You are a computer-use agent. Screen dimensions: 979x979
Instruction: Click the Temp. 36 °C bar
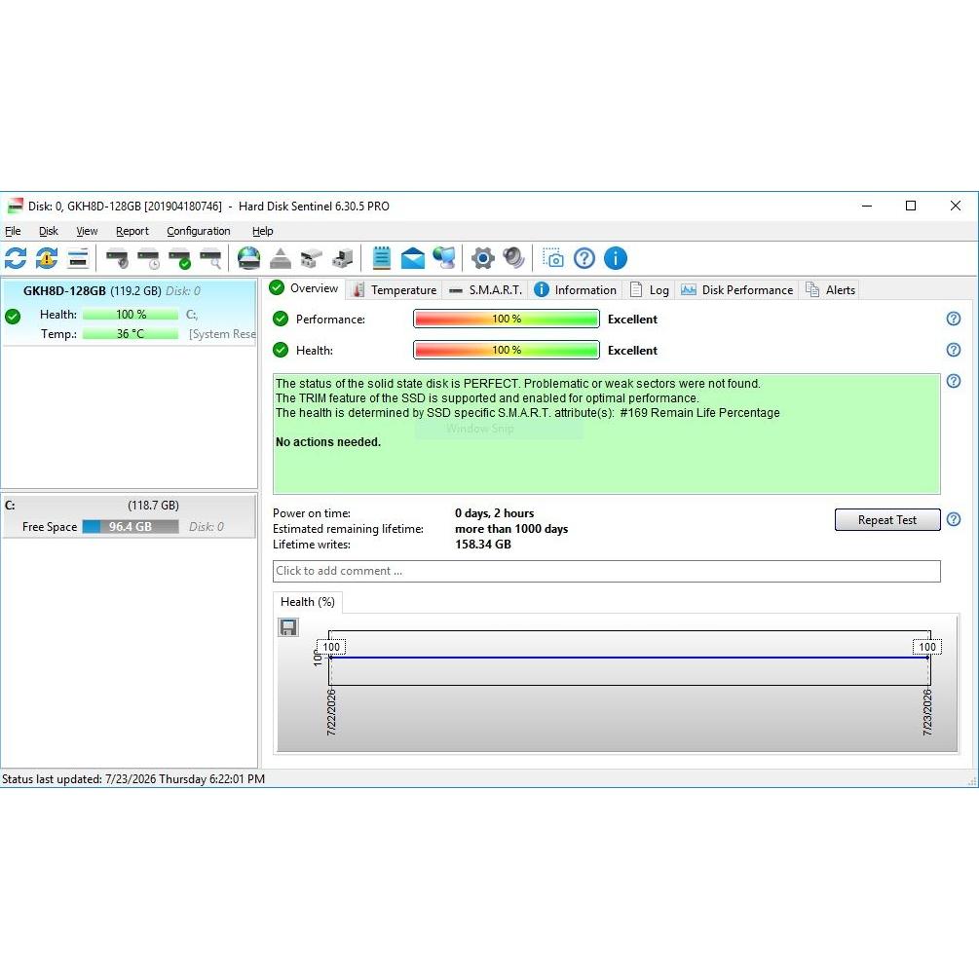click(131, 334)
